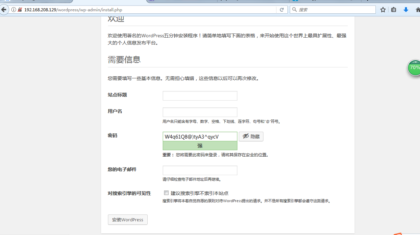Image resolution: width=420 pixels, height=235 pixels.
Task: Go to the home page icon
Action: pos(418,10)
